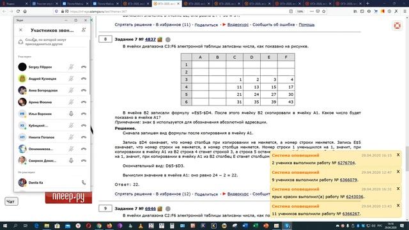This screenshot has height=230, width=409.
Task: Mute Овчинникова's microphone
Action: tap(71, 149)
